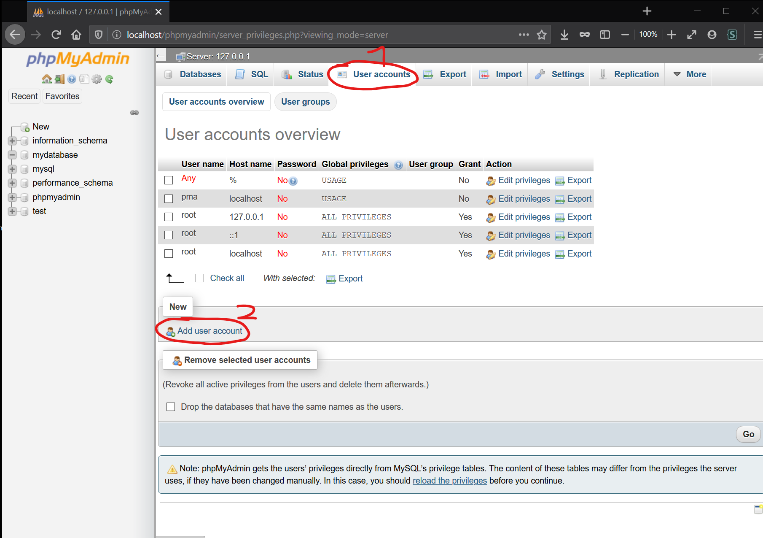The width and height of the screenshot is (763, 538).
Task: Click the fullscreen arrows icon in toolbar
Action: point(692,35)
